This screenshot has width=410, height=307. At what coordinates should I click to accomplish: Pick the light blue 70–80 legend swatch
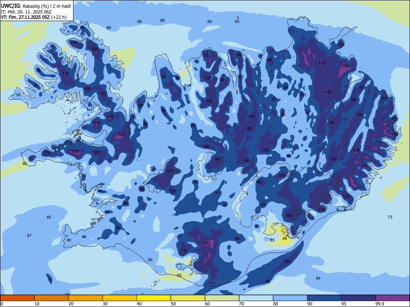click(x=256, y=298)
